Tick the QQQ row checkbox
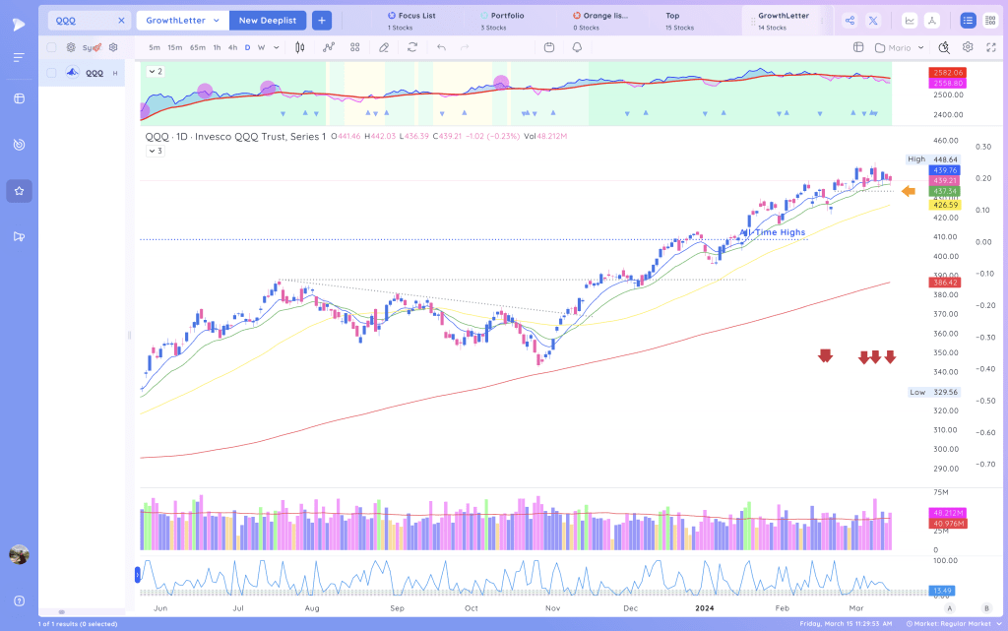The image size is (1008, 631). point(51,73)
